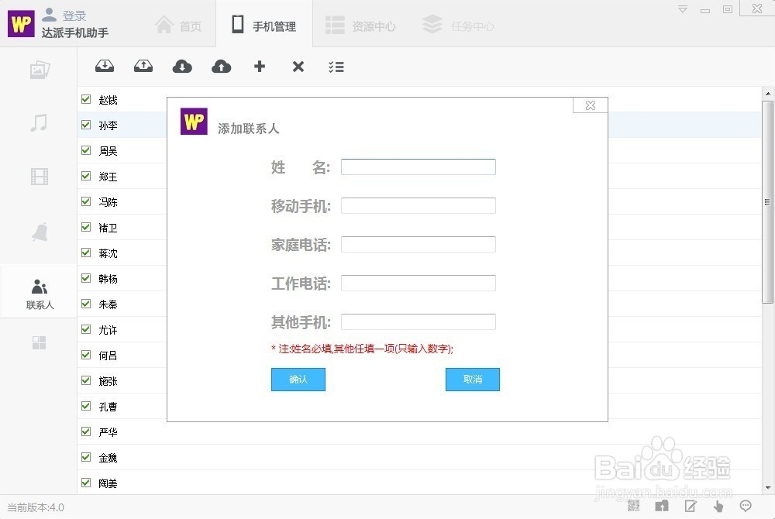Screen dimensions: 775x519
Task: Select the cloud download icon in the toolbar
Action: click(x=182, y=67)
